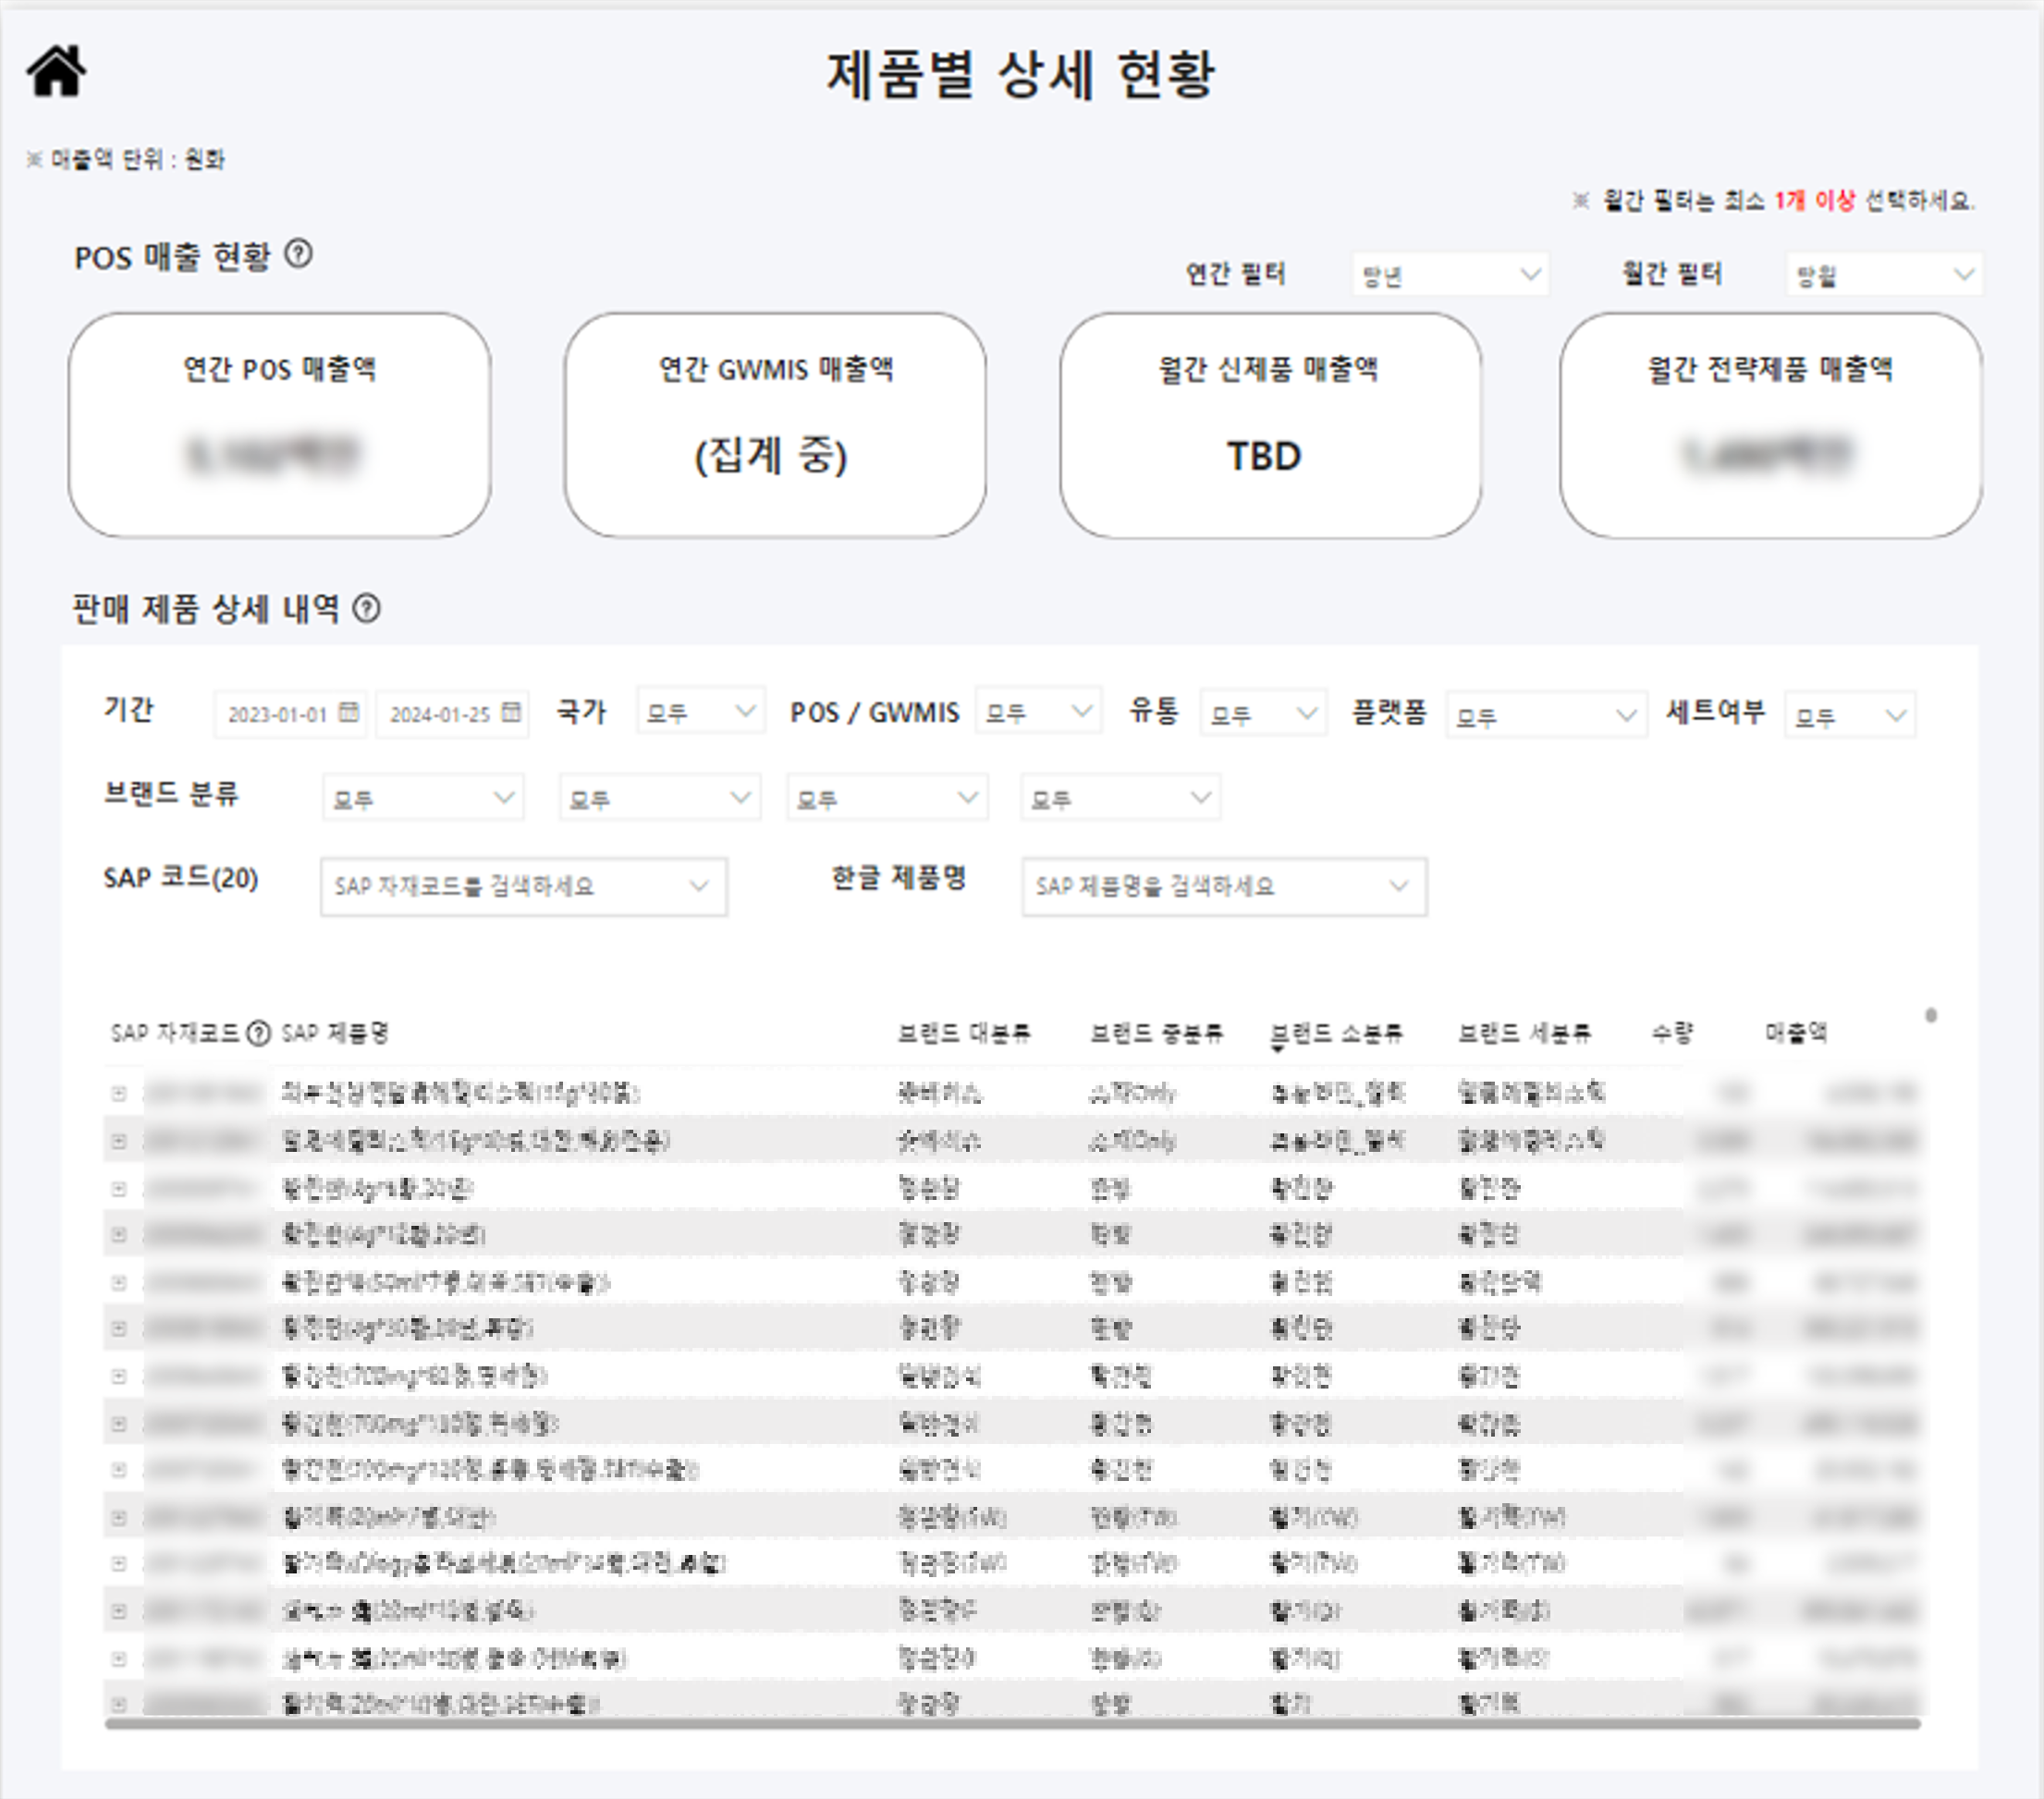Open calendar icon for start date 2023-01-01
The image size is (2044, 1799).
[x=348, y=712]
